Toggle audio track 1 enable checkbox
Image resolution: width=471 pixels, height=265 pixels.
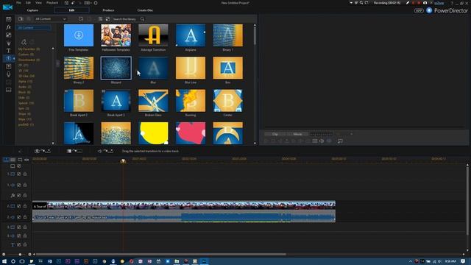pyautogui.click(x=19, y=185)
